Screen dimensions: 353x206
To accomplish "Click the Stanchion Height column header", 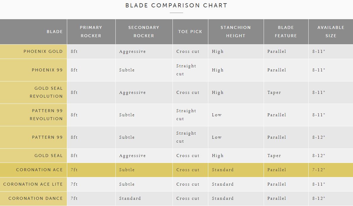I will point(236,32).
